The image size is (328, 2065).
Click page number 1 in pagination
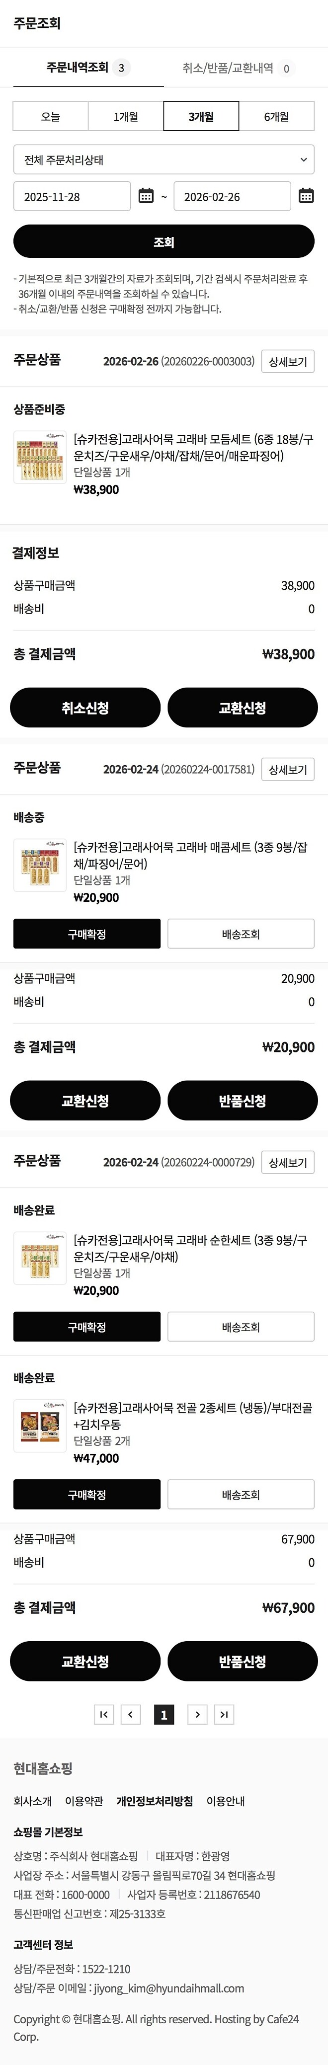[x=164, y=1715]
